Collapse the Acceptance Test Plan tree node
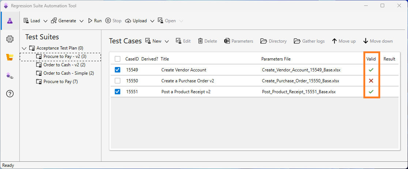408x169 pixels. click(24, 48)
